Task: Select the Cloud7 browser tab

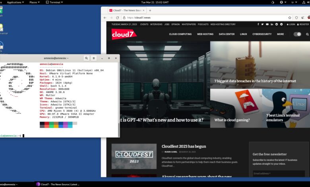Action: pyautogui.click(x=127, y=10)
